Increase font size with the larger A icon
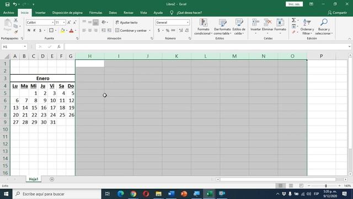The width and height of the screenshot is (353, 199). pyautogui.click(x=69, y=22)
